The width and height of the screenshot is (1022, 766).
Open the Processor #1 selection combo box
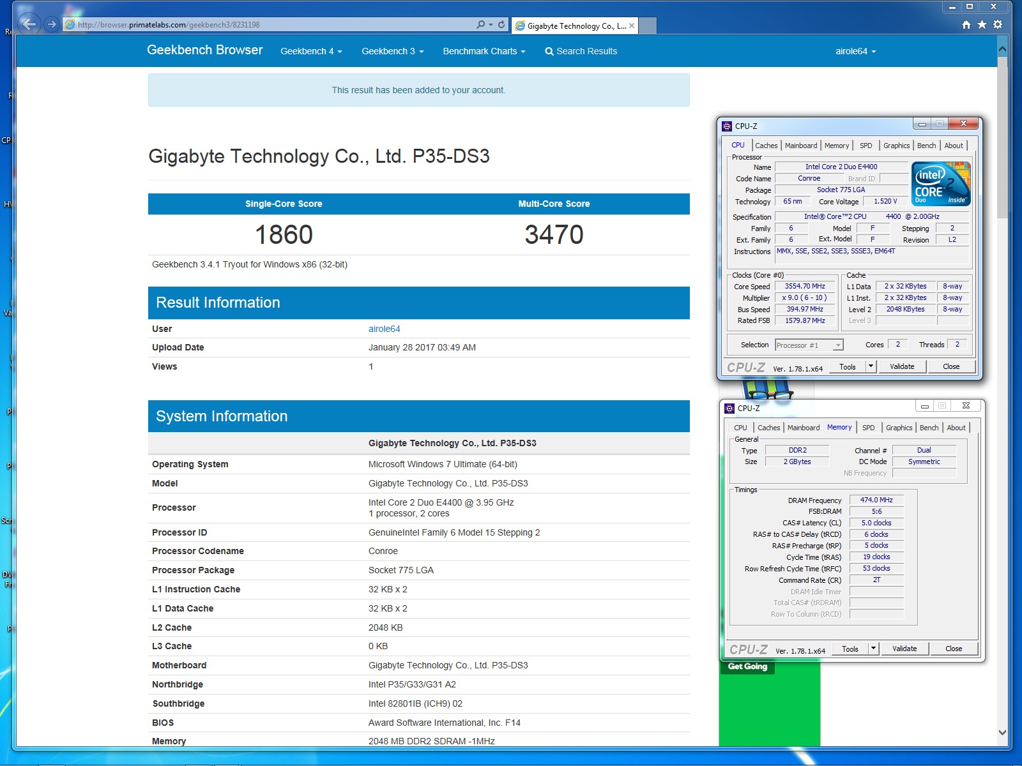[x=809, y=345]
